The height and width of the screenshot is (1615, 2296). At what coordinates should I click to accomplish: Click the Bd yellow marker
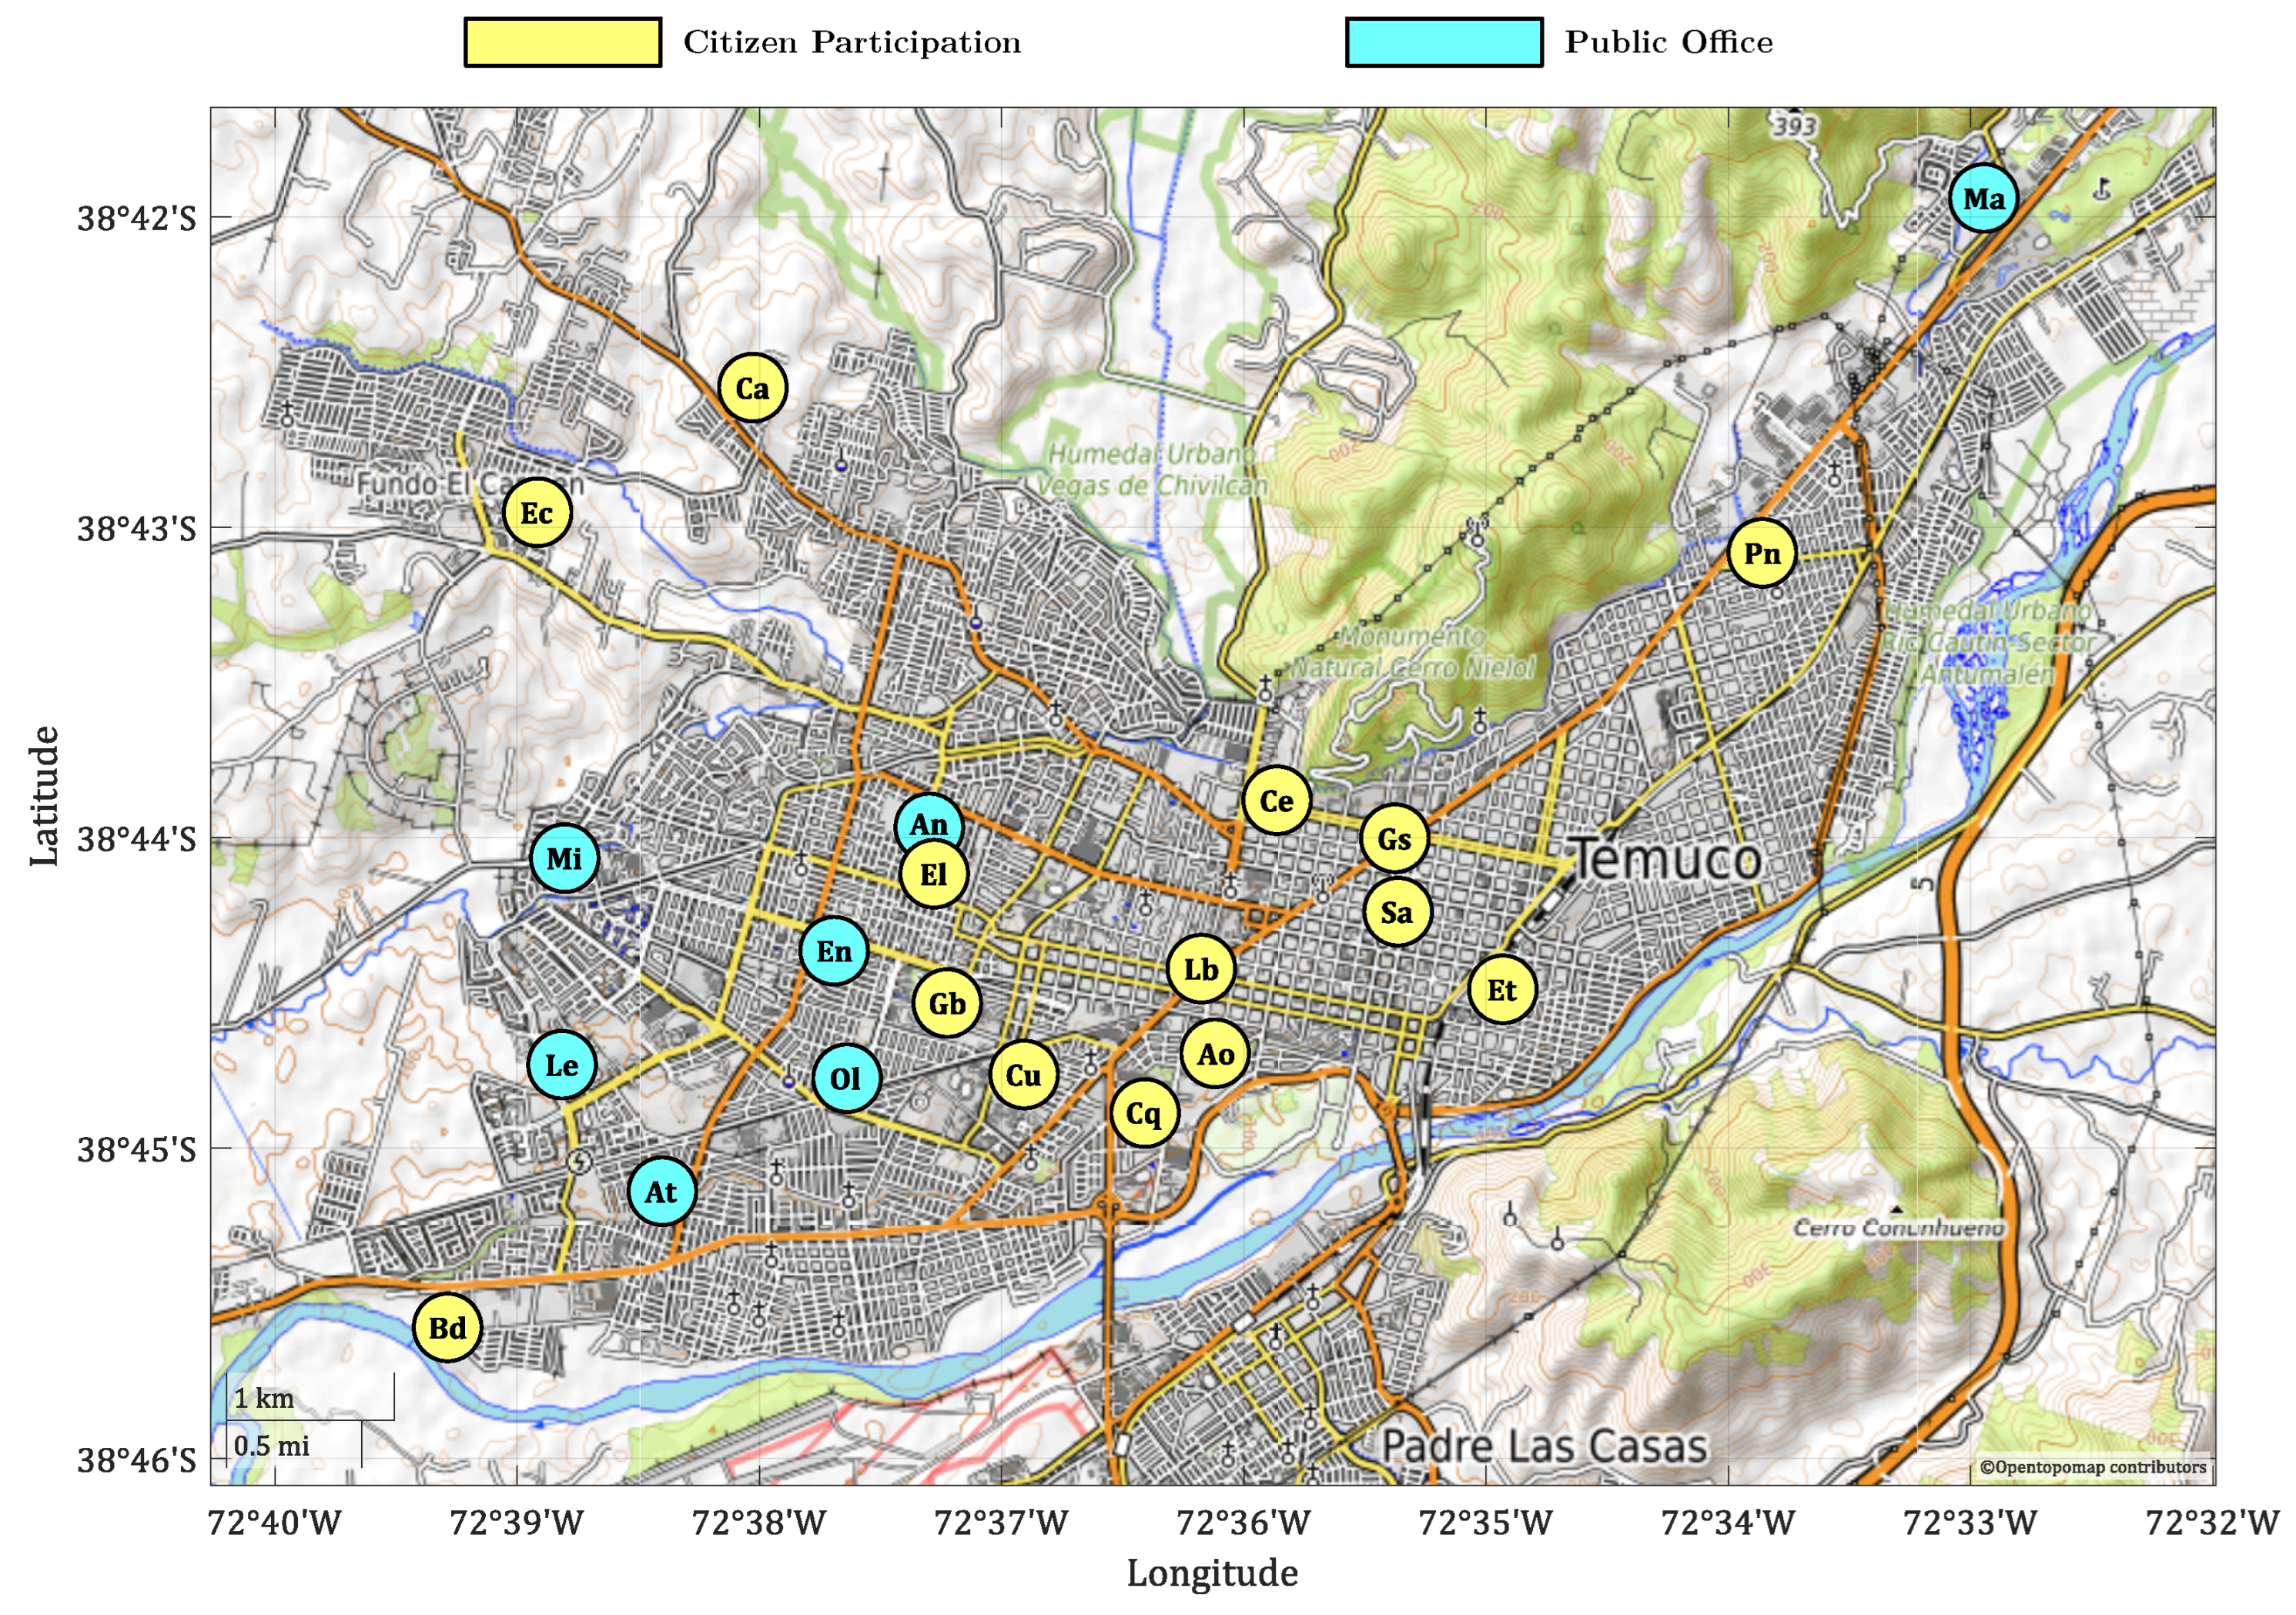(x=447, y=1328)
